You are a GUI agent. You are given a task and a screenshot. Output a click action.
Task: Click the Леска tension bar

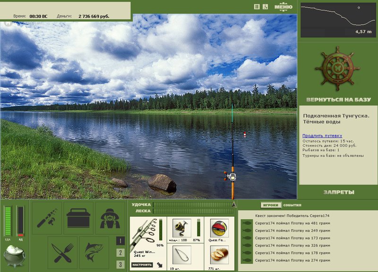(193, 211)
